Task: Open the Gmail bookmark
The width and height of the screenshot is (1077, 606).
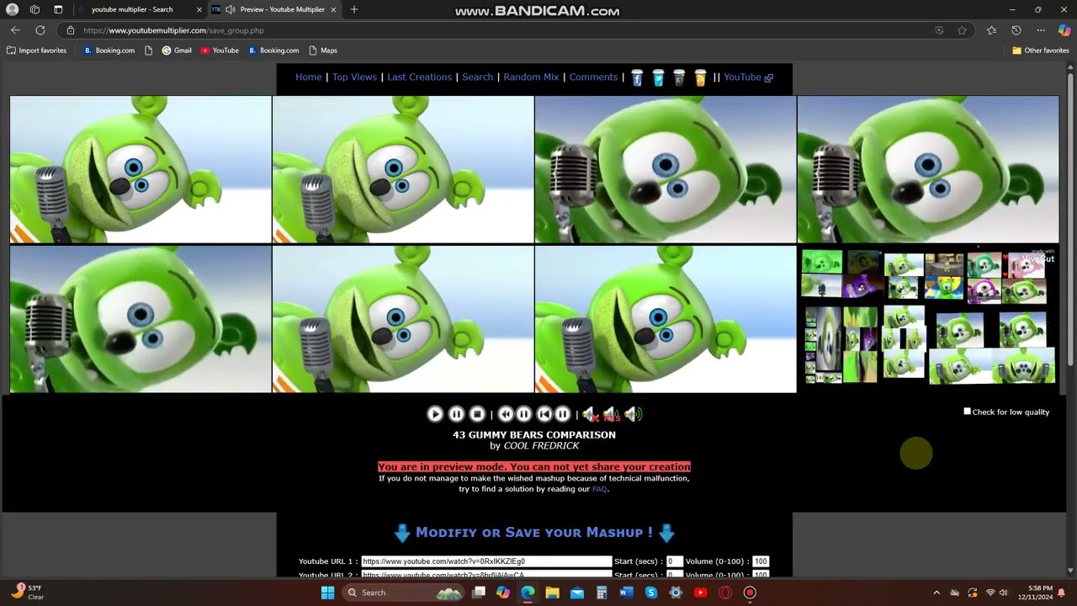Action: [177, 50]
